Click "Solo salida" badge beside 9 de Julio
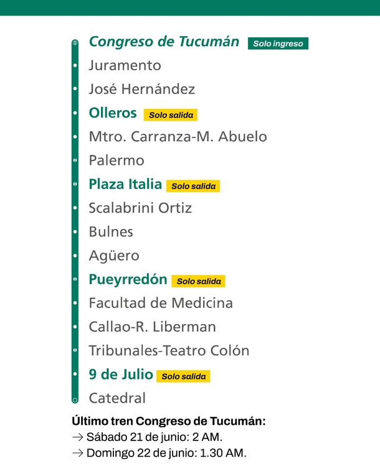 tap(183, 376)
